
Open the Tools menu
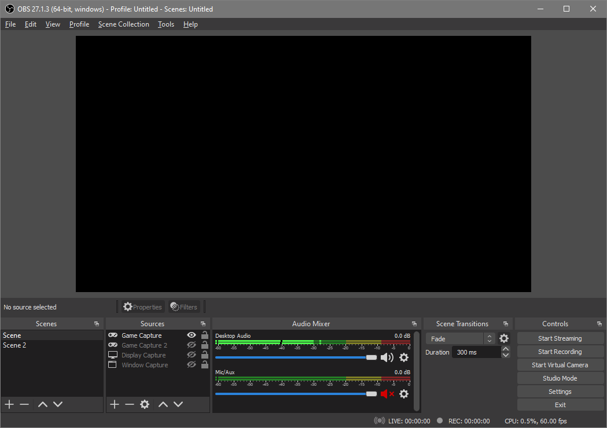click(166, 24)
